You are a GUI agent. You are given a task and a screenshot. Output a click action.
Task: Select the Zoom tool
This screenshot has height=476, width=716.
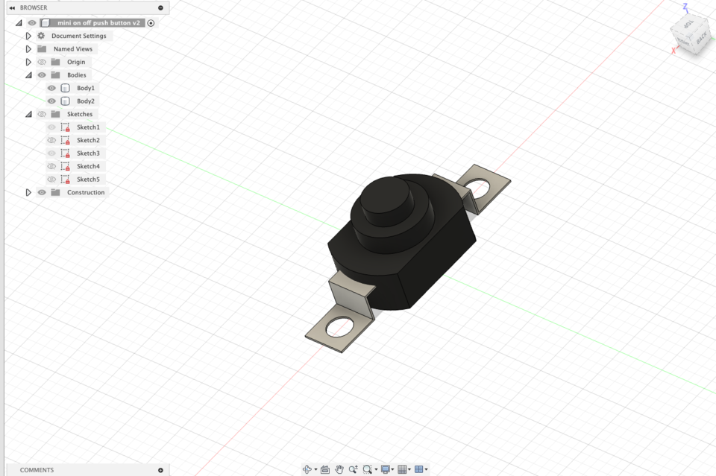353,469
